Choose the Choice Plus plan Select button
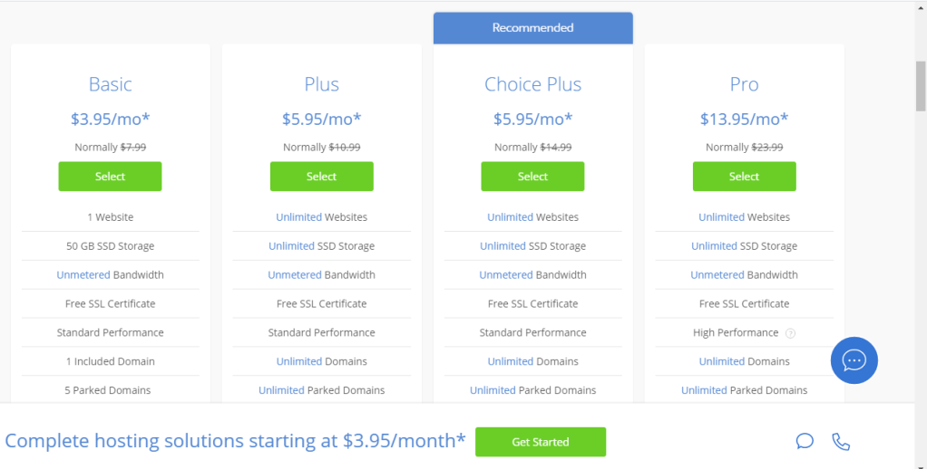This screenshot has height=469, width=927. (532, 177)
